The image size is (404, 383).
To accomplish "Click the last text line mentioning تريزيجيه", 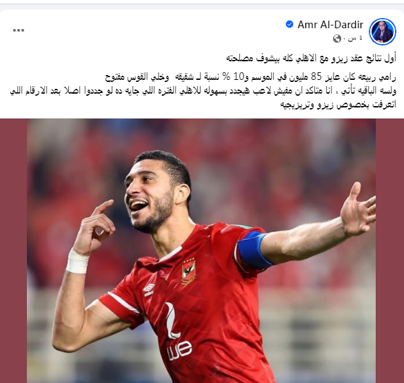I will 338,105.
